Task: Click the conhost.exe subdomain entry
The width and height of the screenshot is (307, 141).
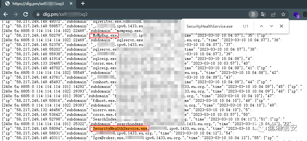Action: point(104,82)
